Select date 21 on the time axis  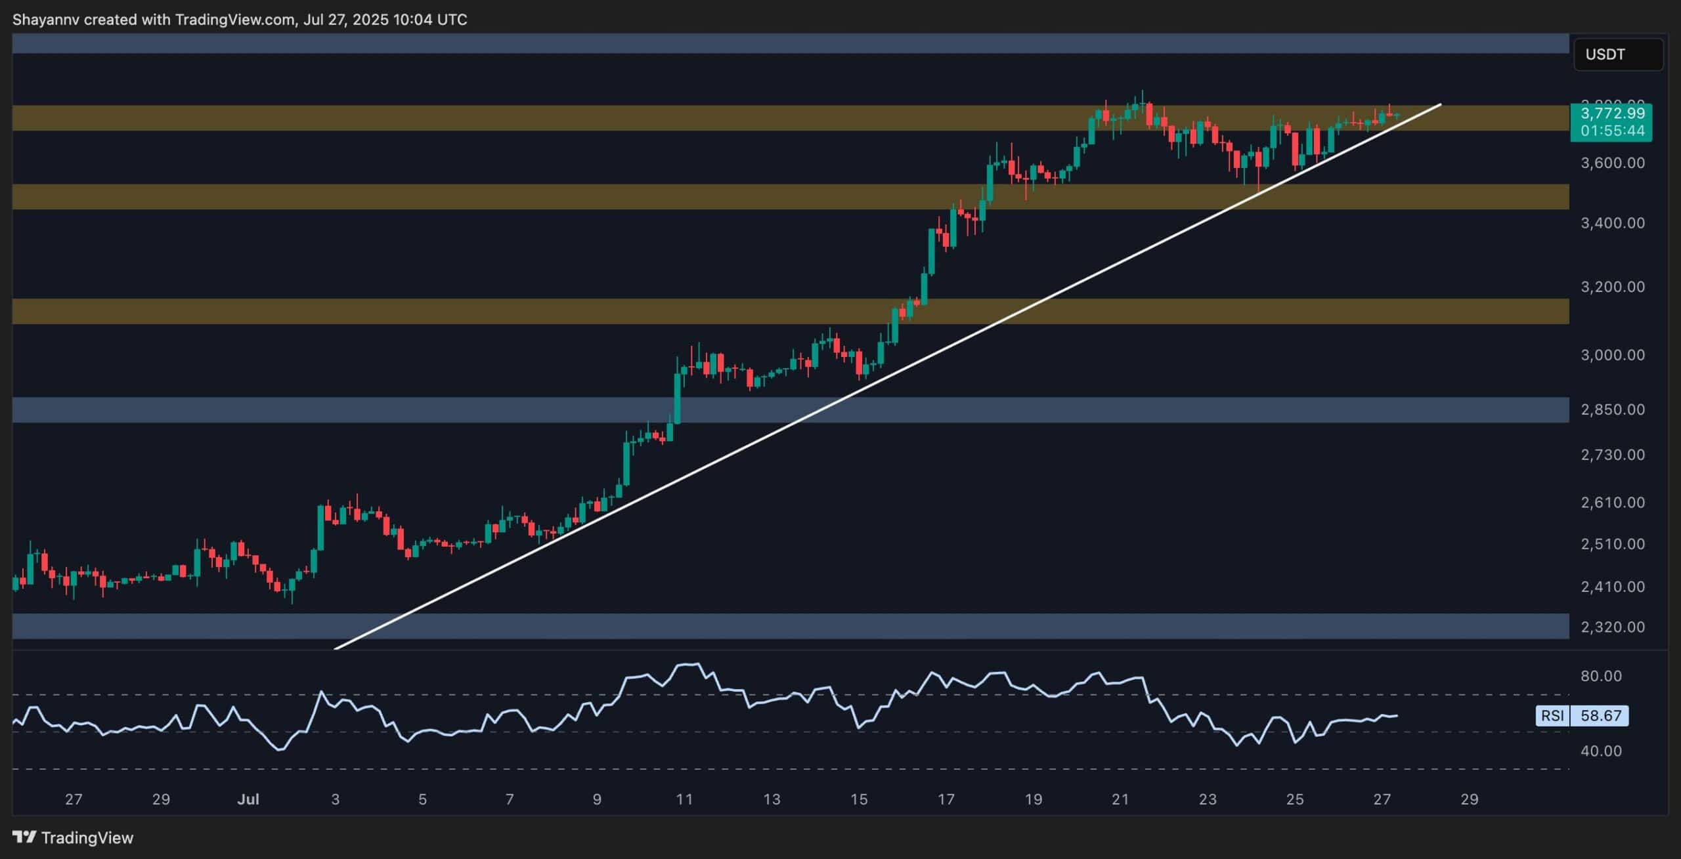point(1120,799)
